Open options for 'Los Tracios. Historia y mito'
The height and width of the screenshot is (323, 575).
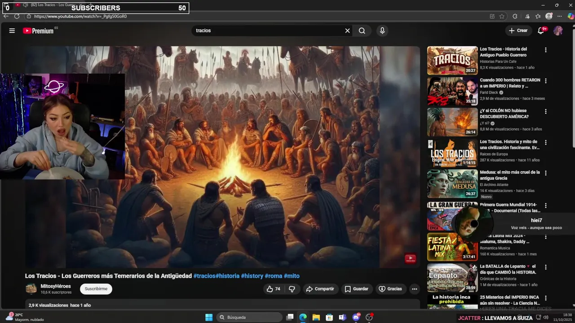tap(546, 142)
